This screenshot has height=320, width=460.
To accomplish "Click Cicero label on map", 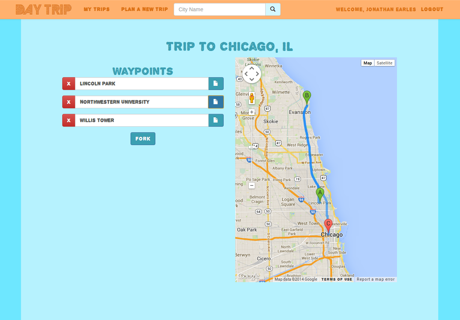I will (264, 259).
